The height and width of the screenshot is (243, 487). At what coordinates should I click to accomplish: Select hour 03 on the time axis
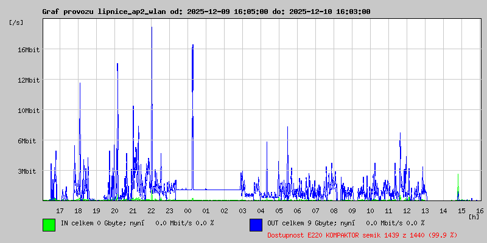(x=242, y=211)
